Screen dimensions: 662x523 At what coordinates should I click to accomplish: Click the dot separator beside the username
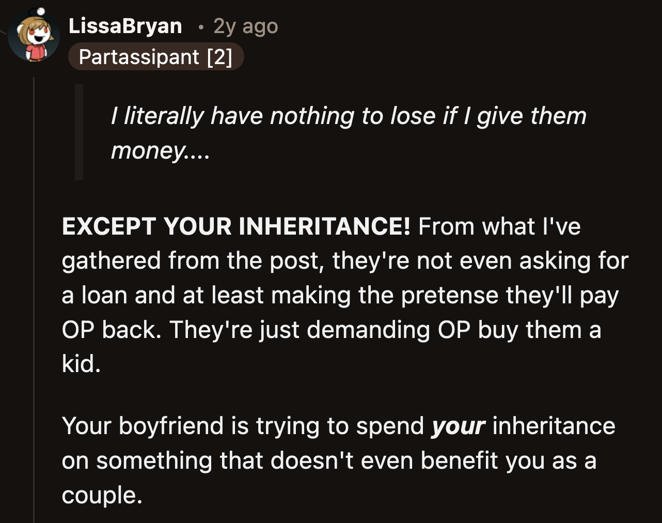click(x=199, y=27)
